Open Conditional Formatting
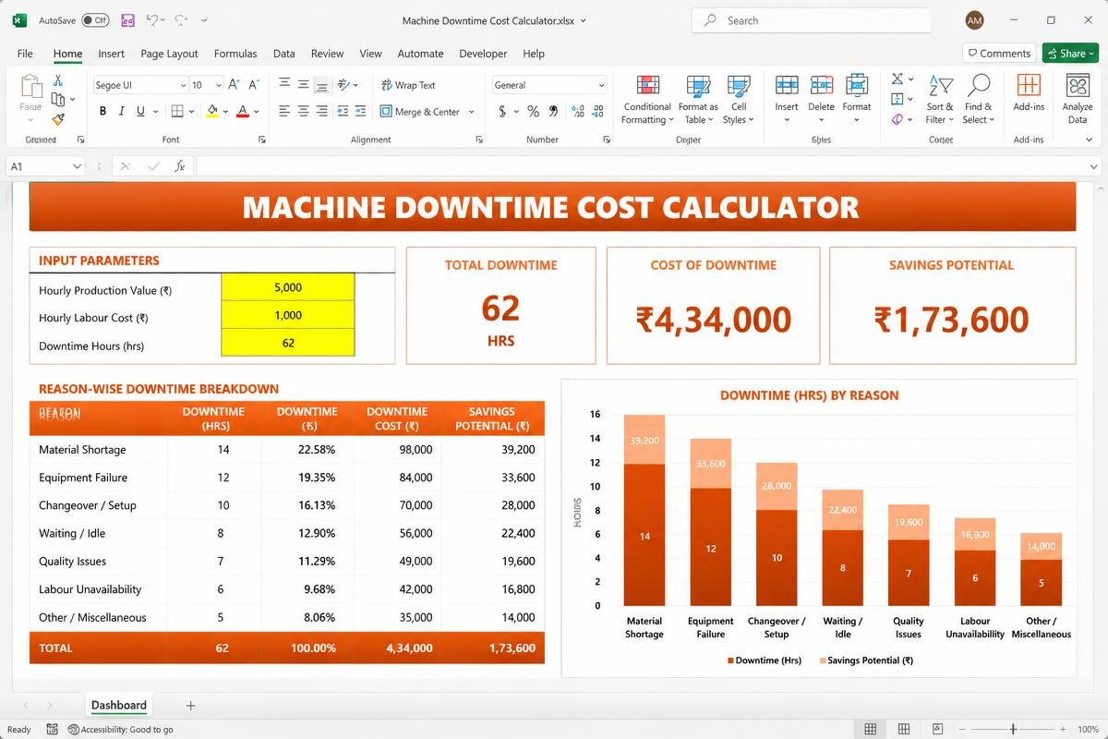Viewport: 1108px width, 739px height. tap(647, 100)
